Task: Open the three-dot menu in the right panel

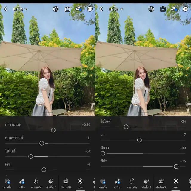Action: (x=186, y=9)
